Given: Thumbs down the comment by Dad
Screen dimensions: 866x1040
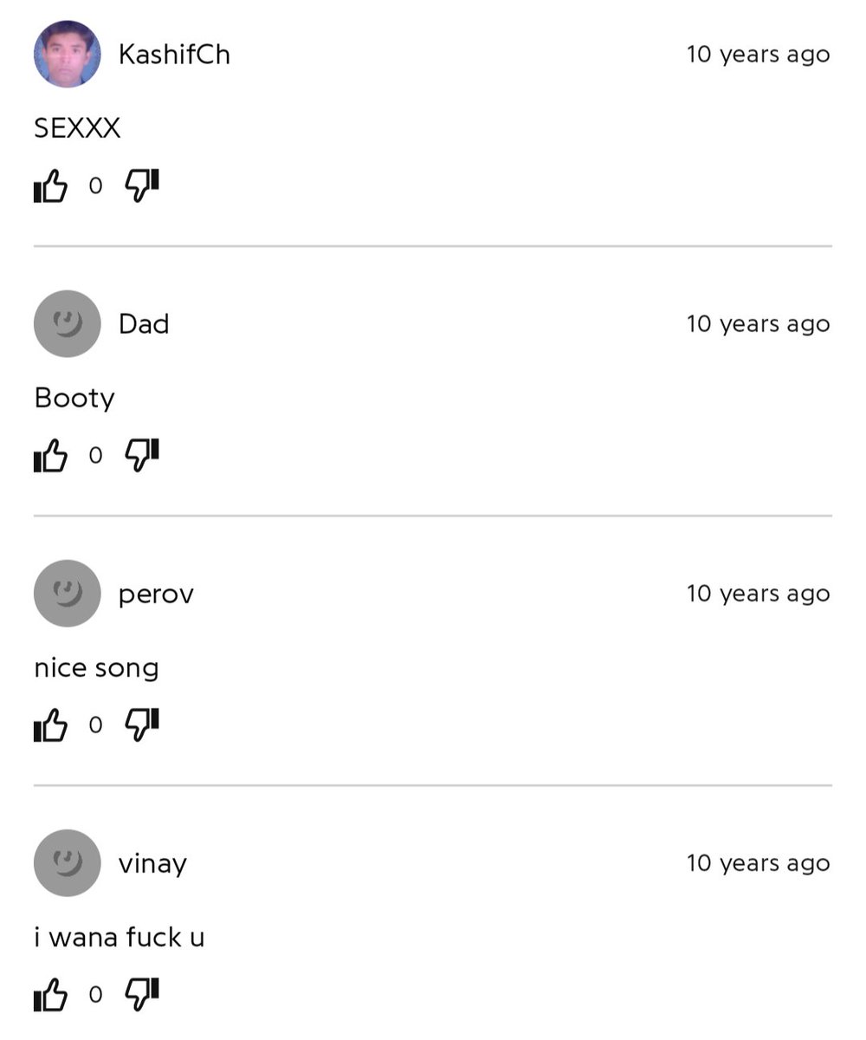Looking at the screenshot, I should [x=142, y=455].
